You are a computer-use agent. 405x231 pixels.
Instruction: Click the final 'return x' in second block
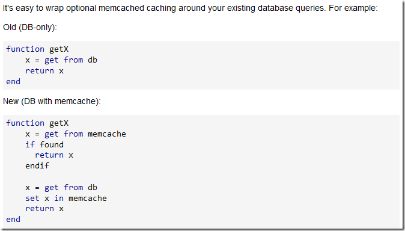click(x=44, y=209)
